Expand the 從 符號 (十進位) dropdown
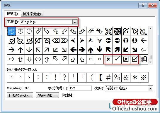Viewport: 160px width, 113px height. (151, 88)
